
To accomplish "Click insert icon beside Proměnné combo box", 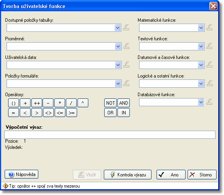I will pos(126,46).
